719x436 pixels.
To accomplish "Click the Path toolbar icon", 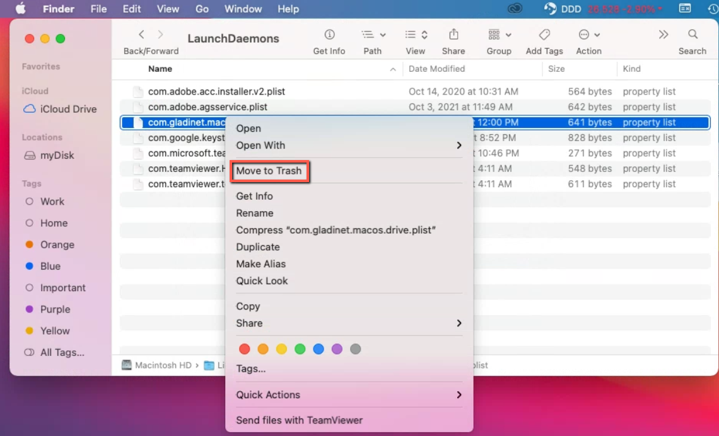I will 367,35.
